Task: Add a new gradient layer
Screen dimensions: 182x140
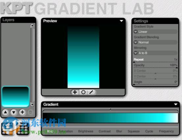Action: click(x=22, y=112)
